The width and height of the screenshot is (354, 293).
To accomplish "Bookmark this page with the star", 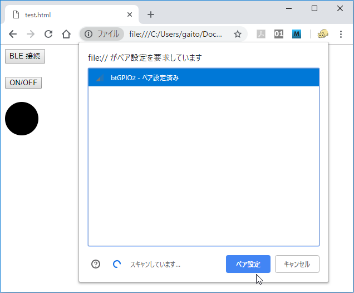I will [238, 34].
